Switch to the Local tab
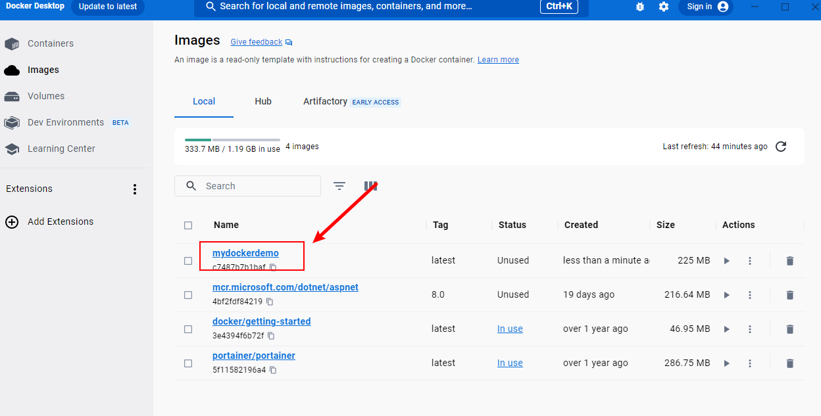Viewport: 821px width, 416px height. (204, 101)
